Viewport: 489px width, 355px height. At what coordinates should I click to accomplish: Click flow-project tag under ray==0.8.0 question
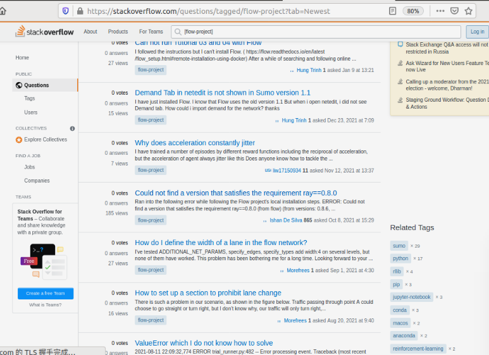tap(151, 220)
